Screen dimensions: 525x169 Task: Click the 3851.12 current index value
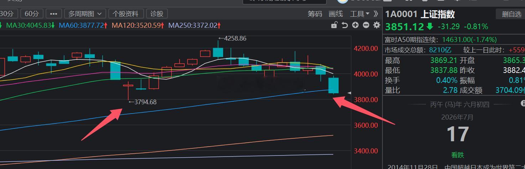405,27
